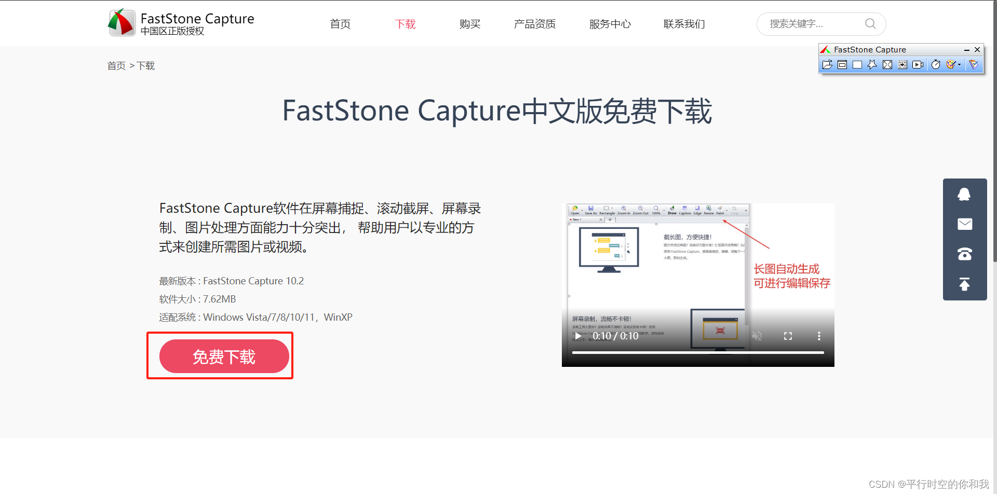
Task: Open the Delay Before Capture timer
Action: [936, 64]
